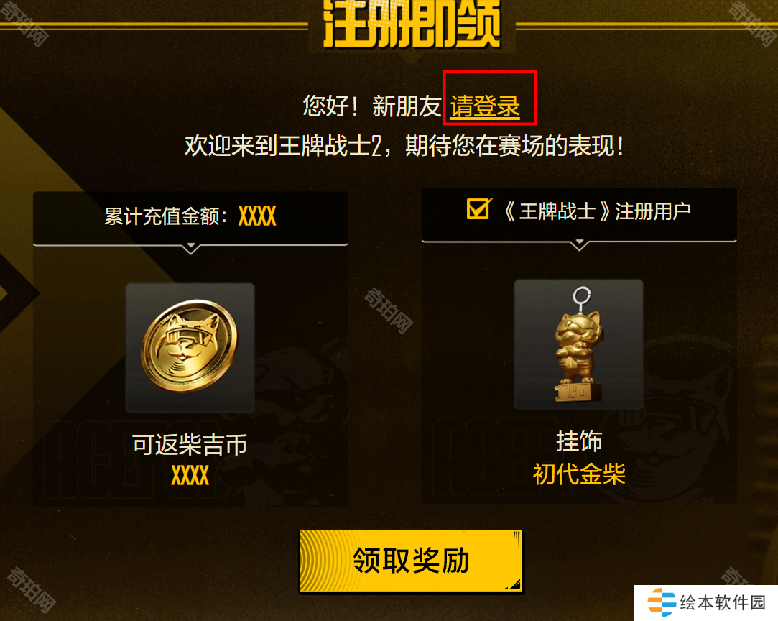Click the 累计充值金额 XXXX amount value
The height and width of the screenshot is (621, 778).
tap(257, 216)
